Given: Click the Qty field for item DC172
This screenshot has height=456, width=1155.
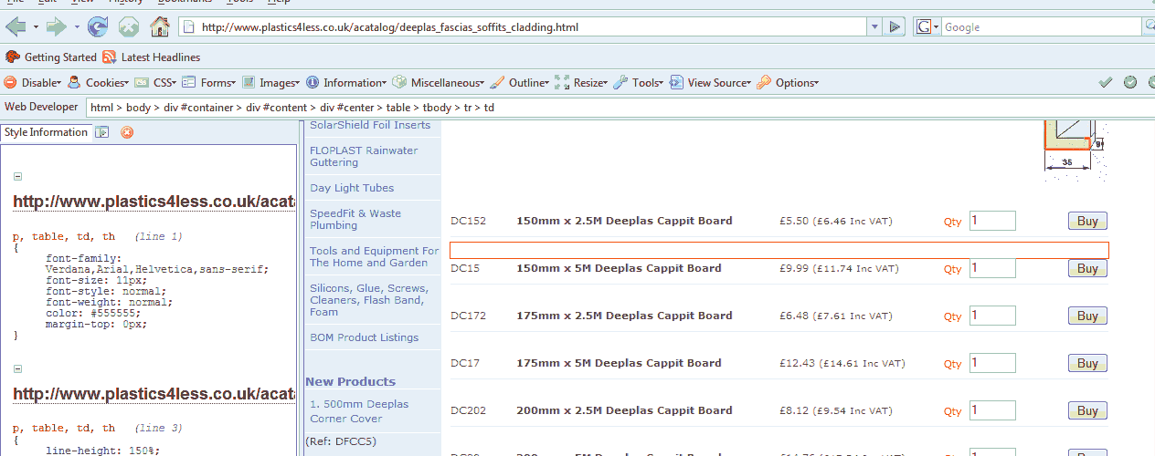Looking at the screenshot, I should point(992,316).
